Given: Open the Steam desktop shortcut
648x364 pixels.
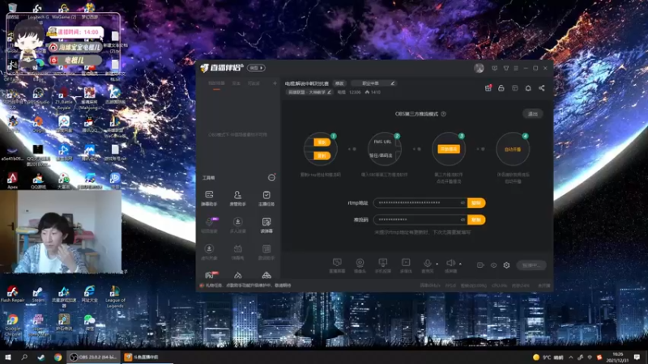Looking at the screenshot, I should [38, 294].
